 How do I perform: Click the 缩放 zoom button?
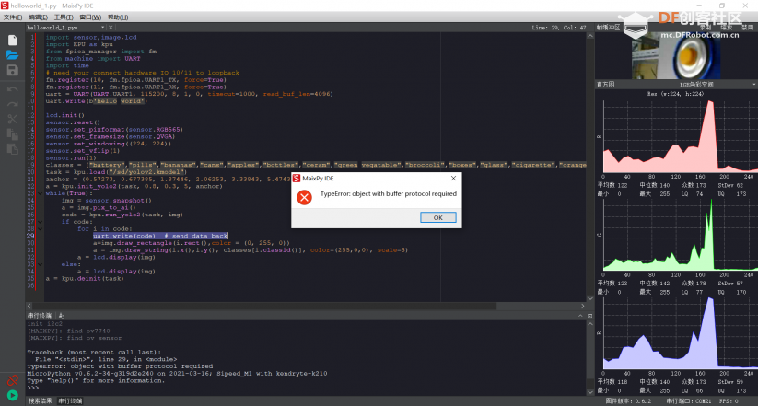[x=726, y=28]
